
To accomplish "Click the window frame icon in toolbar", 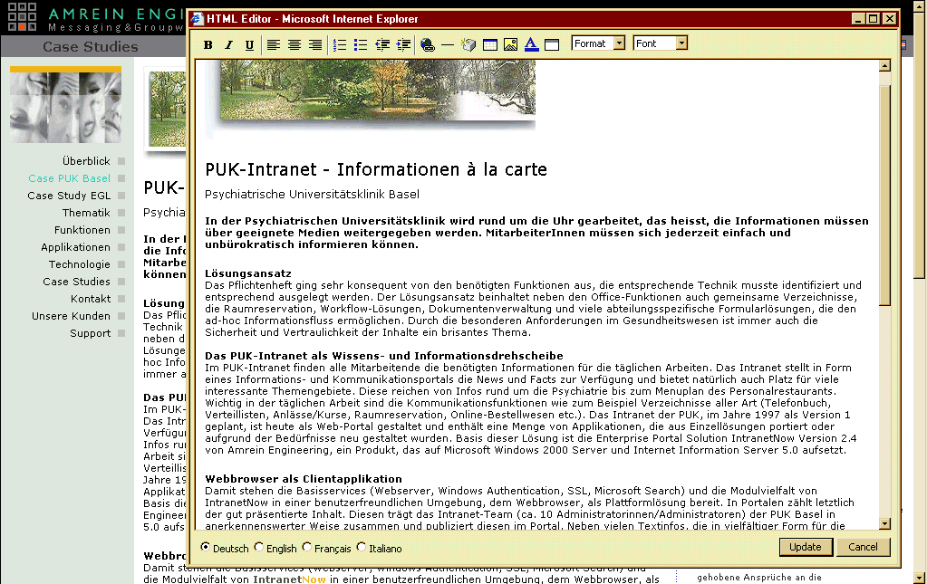I will (x=552, y=45).
